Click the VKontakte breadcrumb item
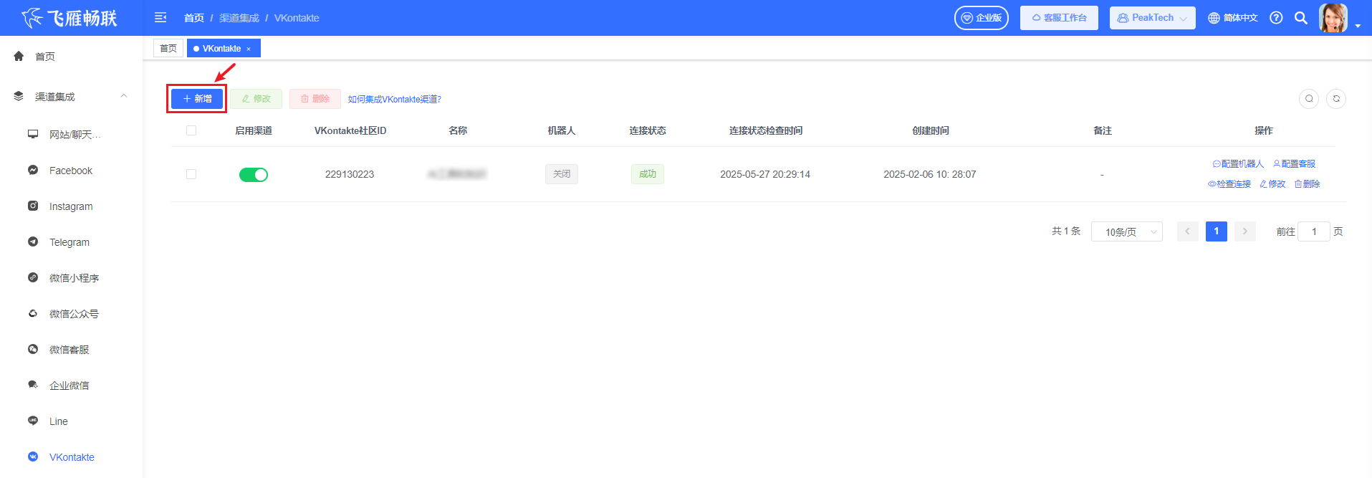 297,18
